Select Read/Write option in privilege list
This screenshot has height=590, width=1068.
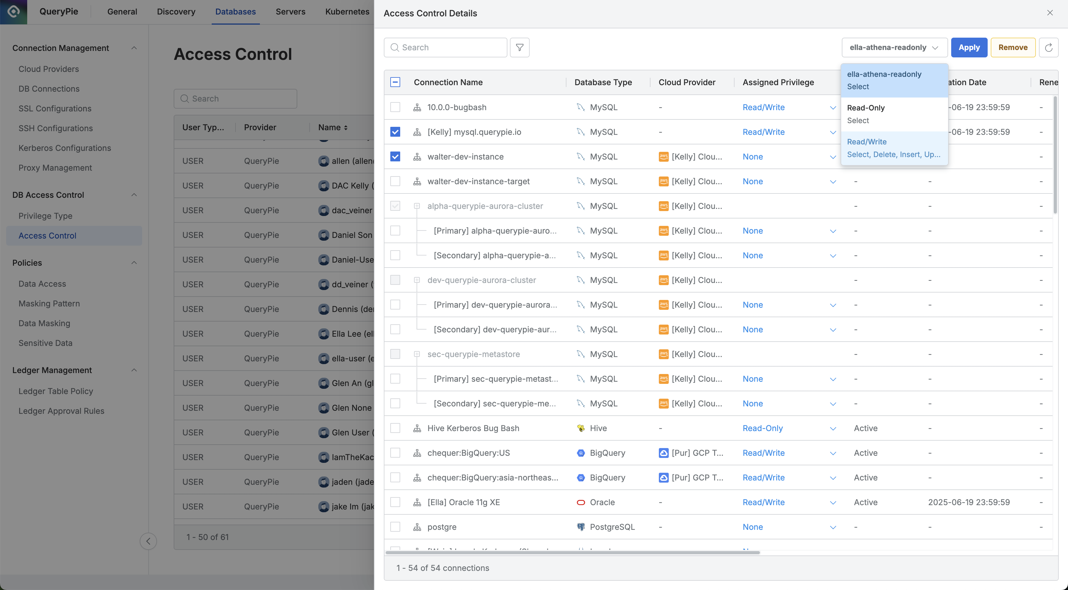(x=894, y=148)
